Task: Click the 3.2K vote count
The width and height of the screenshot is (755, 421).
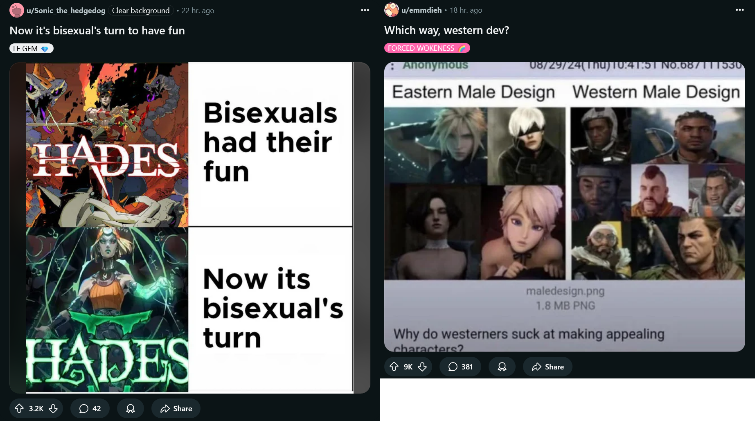Action: click(x=36, y=408)
